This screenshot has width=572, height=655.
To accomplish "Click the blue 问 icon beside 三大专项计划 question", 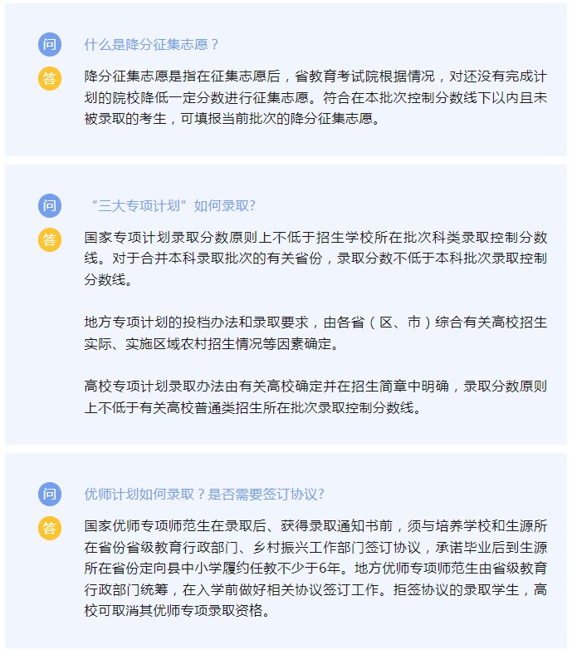I will point(50,205).
